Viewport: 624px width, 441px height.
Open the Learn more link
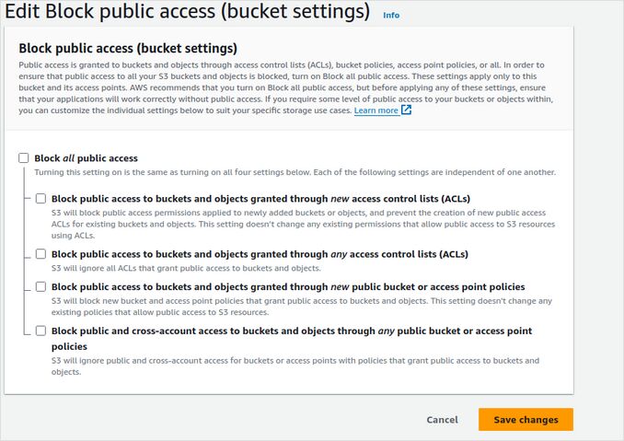376,110
